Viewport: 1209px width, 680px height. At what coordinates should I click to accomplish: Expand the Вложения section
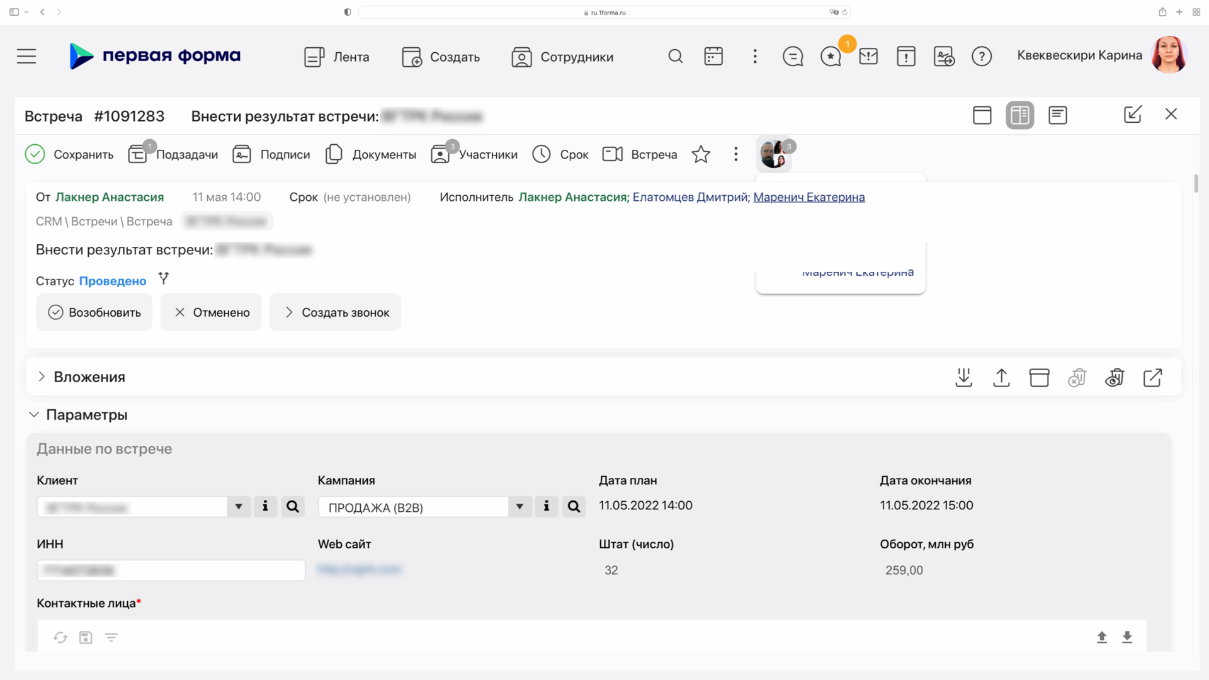(x=42, y=377)
